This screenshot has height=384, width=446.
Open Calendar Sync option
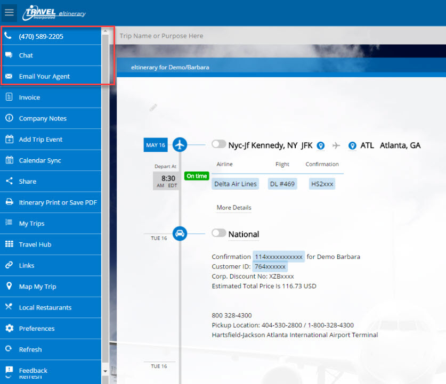pos(51,161)
